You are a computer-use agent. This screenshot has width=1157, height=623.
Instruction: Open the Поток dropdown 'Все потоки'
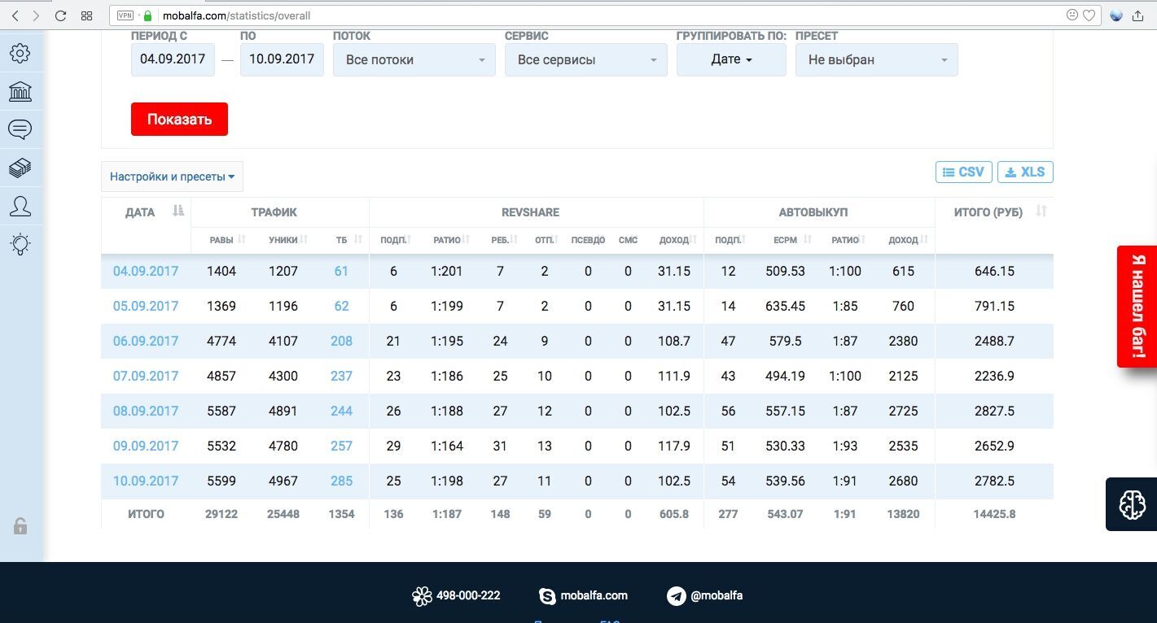(414, 60)
